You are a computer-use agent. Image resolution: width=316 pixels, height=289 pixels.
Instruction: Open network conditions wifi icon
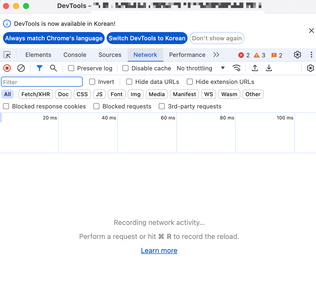point(236,68)
